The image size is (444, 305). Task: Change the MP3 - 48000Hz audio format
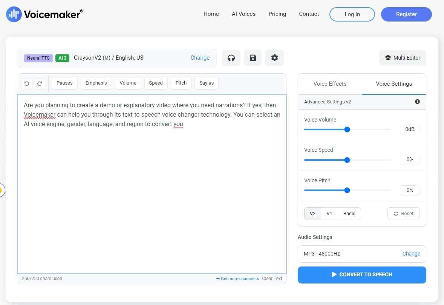coord(411,254)
